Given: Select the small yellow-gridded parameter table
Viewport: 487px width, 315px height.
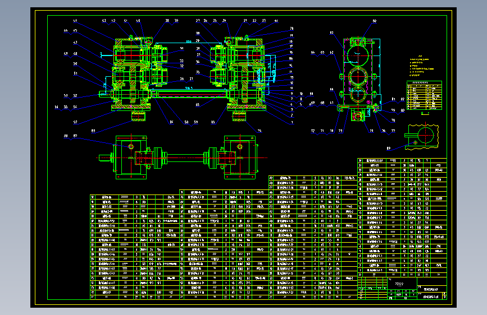Looking at the screenshot, I should point(424,95).
